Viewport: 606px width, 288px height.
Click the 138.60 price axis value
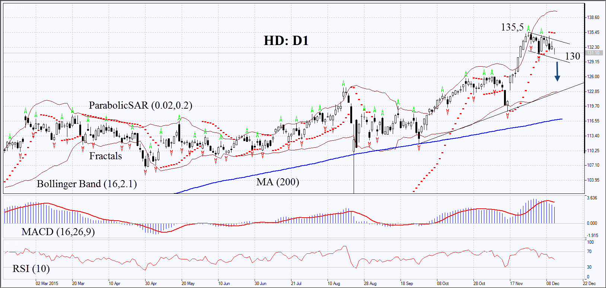pyautogui.click(x=593, y=17)
